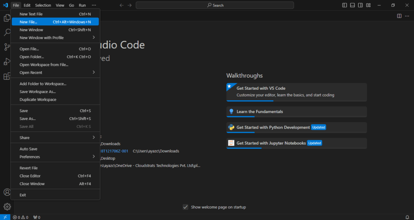The image size is (414, 220).
Task: Choose New Window
Action: click(x=55, y=30)
